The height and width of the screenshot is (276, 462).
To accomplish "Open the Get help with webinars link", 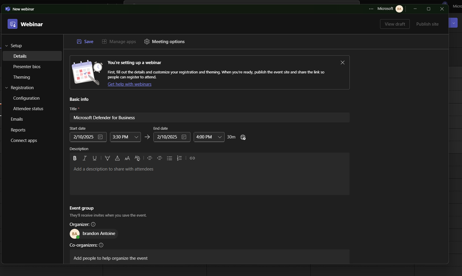I will (x=129, y=84).
